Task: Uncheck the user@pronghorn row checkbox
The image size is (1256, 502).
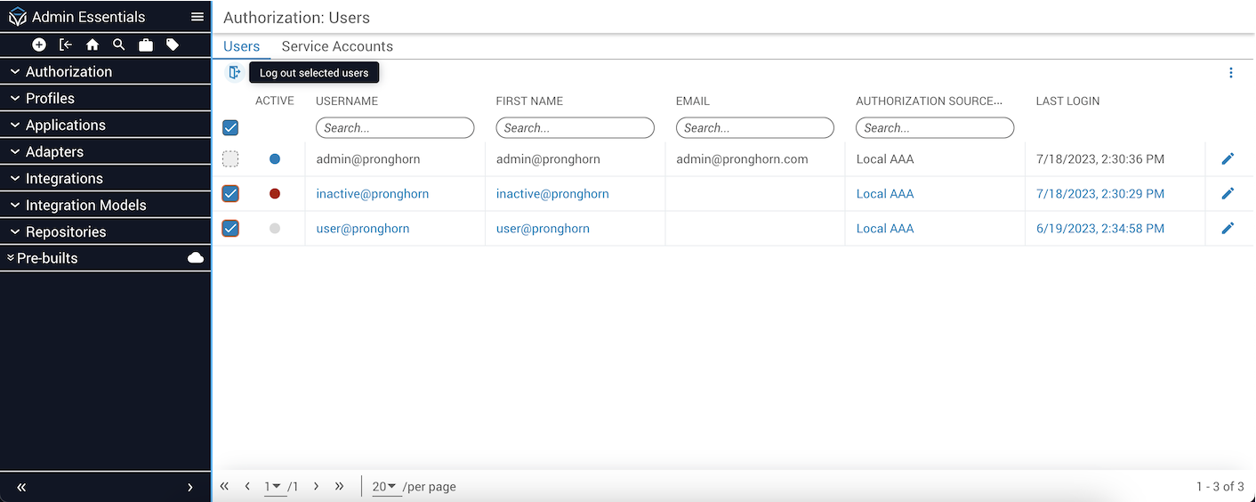Action: (x=230, y=229)
